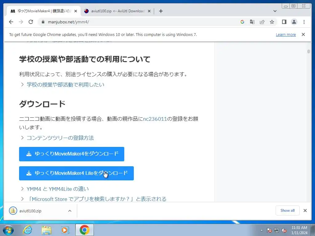Click the lock icon in address bar
The width and height of the screenshot is (315, 236).
(x=43, y=22)
